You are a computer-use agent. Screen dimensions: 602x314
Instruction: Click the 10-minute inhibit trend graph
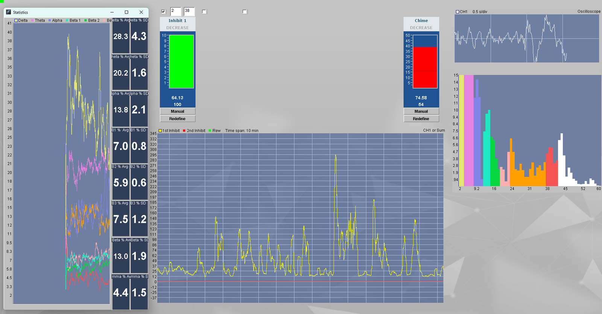click(300, 218)
